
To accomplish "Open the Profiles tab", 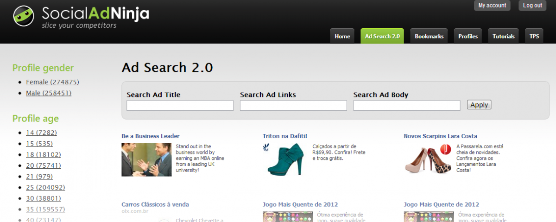I will [x=468, y=36].
